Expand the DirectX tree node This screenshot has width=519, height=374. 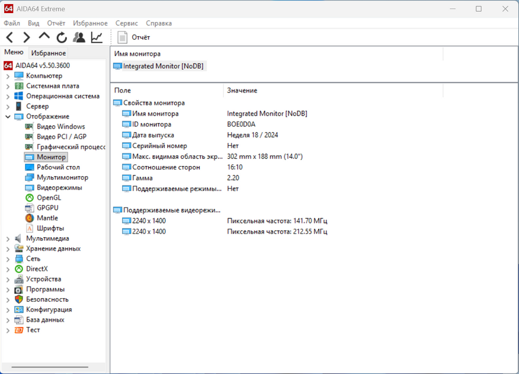click(x=8, y=269)
